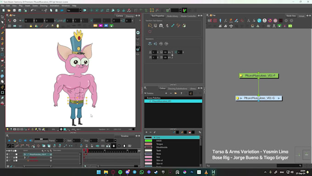Click the Stop frame input field
Screen dimensions: 312x176
[93, 141]
